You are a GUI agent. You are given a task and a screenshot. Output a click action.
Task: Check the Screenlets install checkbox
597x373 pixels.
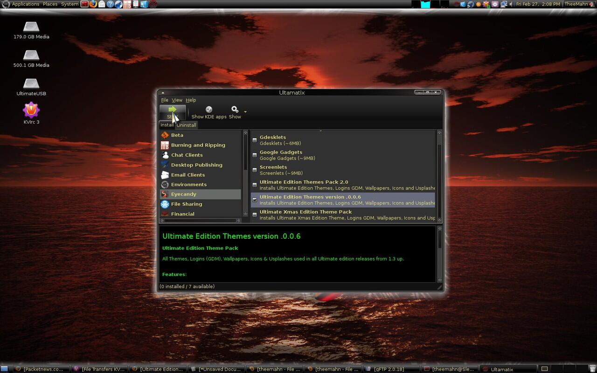pos(255,169)
